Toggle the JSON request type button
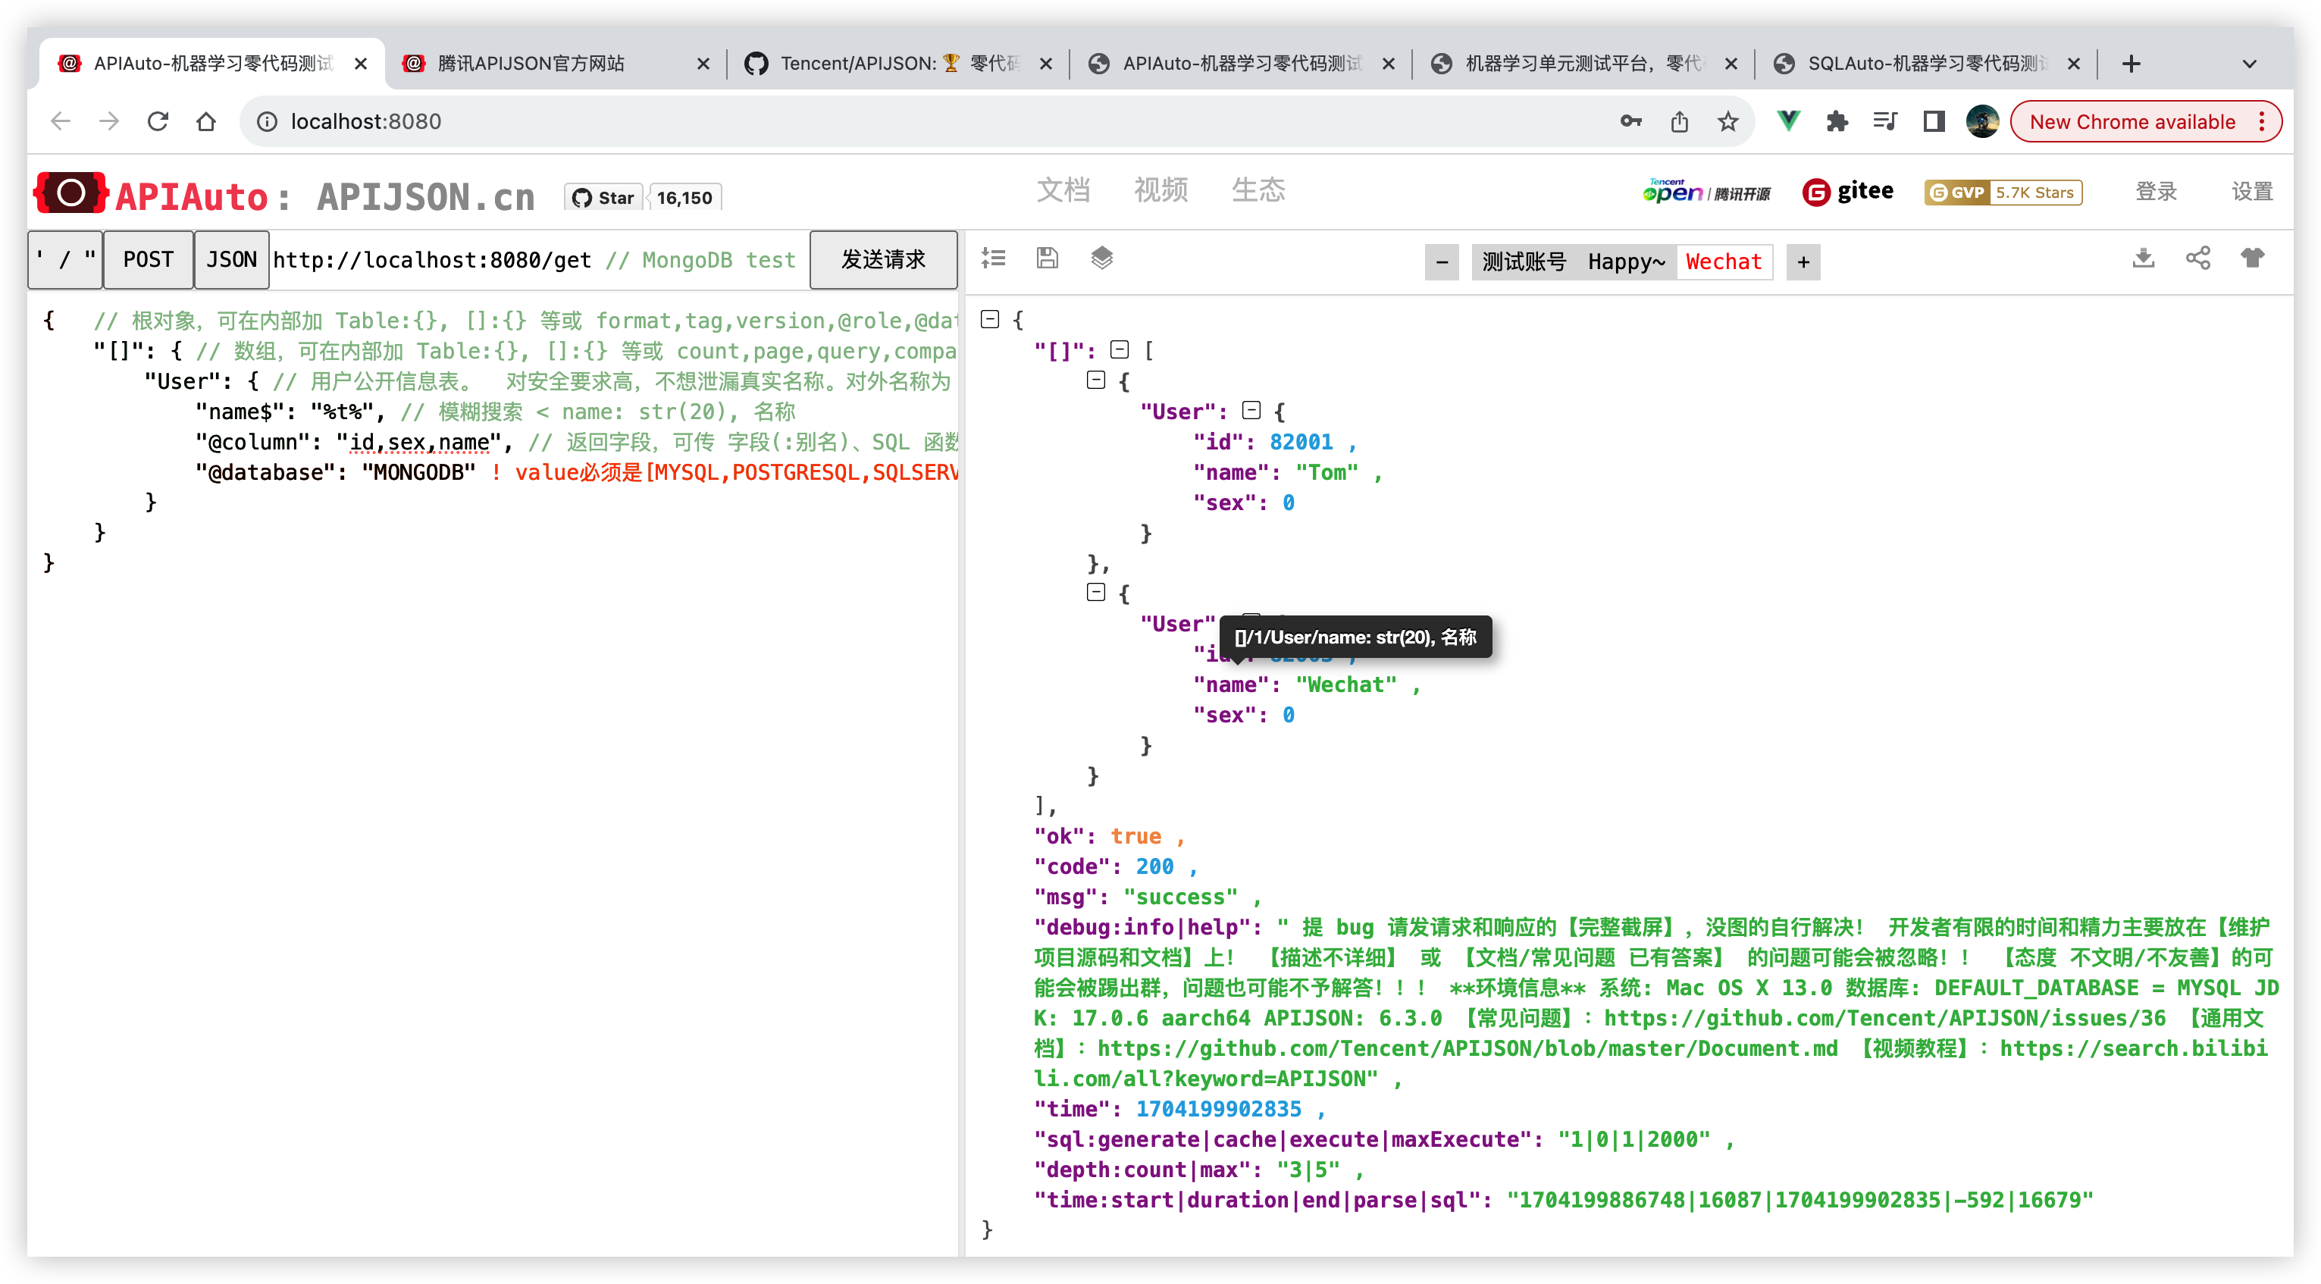Viewport: 2321px width, 1284px height. pyautogui.click(x=231, y=261)
